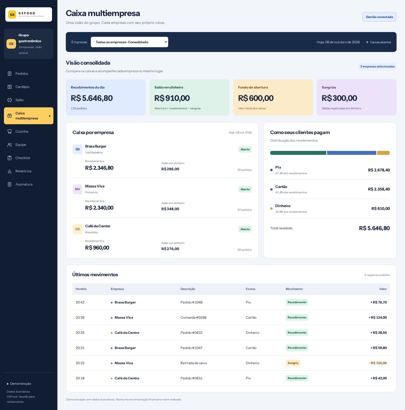
Task: Open the Assinatura menu item
Action: click(x=29, y=184)
